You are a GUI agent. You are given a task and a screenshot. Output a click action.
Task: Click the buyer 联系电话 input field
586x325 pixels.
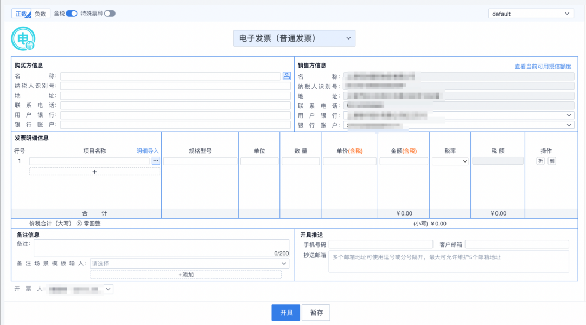[175, 105]
